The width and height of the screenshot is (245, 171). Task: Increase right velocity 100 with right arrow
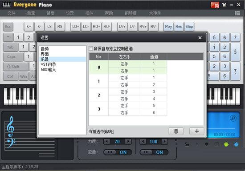pyautogui.click(x=164, y=142)
